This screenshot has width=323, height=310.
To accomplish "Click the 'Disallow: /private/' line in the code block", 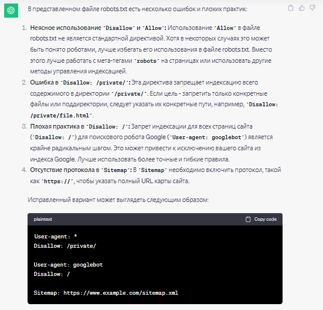I will coord(65,246).
